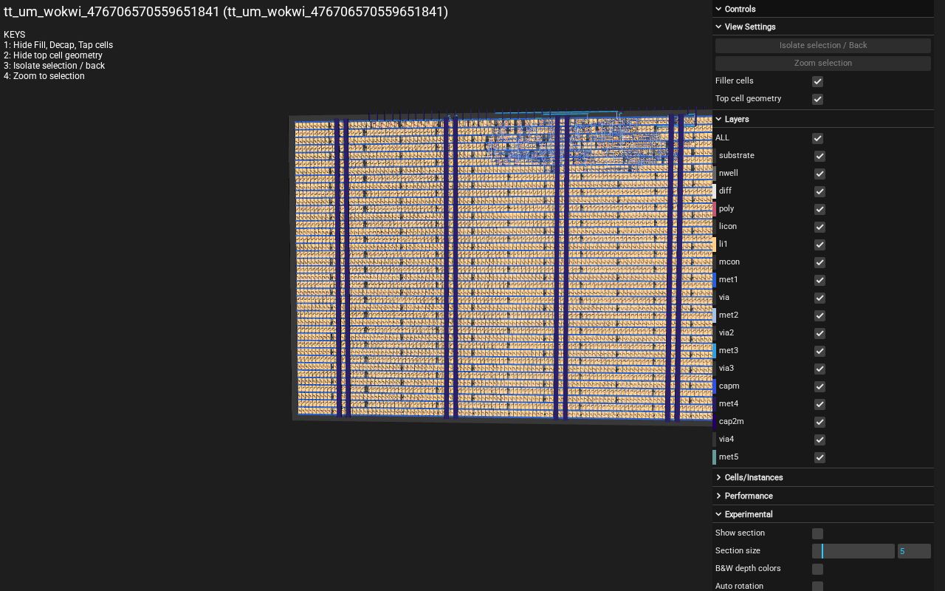Click the poly layer color swatch
This screenshot has height=591, width=945.
click(714, 209)
